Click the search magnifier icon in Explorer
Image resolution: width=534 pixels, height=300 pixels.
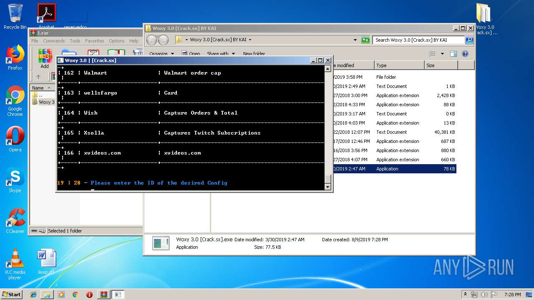coord(469,40)
